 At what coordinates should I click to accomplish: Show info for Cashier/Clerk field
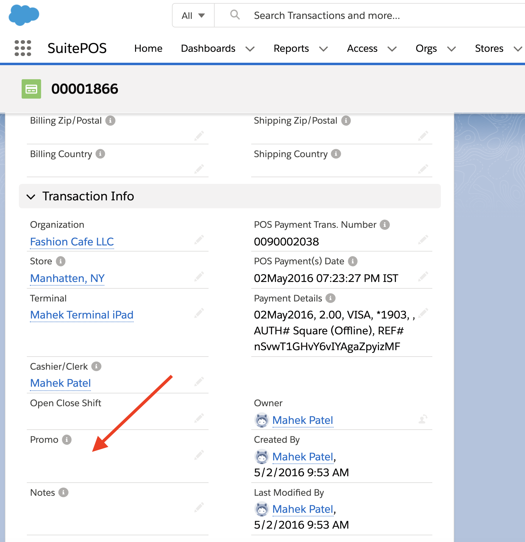click(x=96, y=366)
